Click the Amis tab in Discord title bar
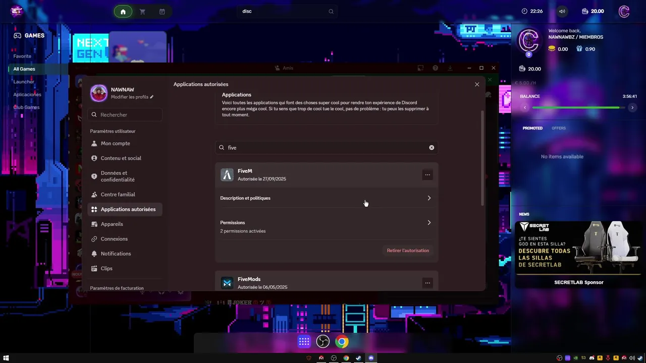Screen dimensions: 646x363 (284, 68)
